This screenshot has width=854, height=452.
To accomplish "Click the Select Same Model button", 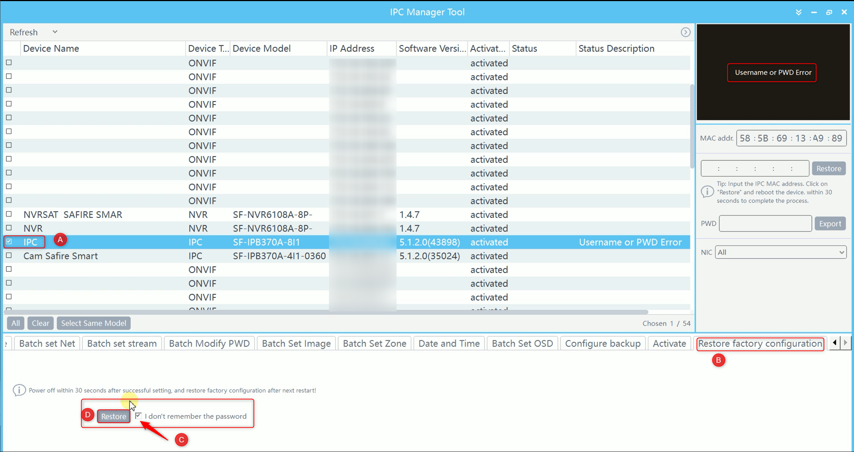I will (93, 323).
